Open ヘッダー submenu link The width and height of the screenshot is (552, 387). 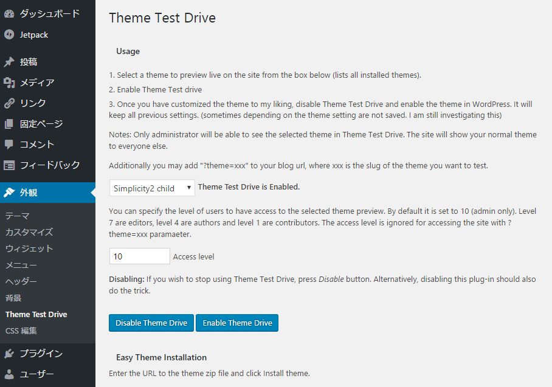click(21, 281)
